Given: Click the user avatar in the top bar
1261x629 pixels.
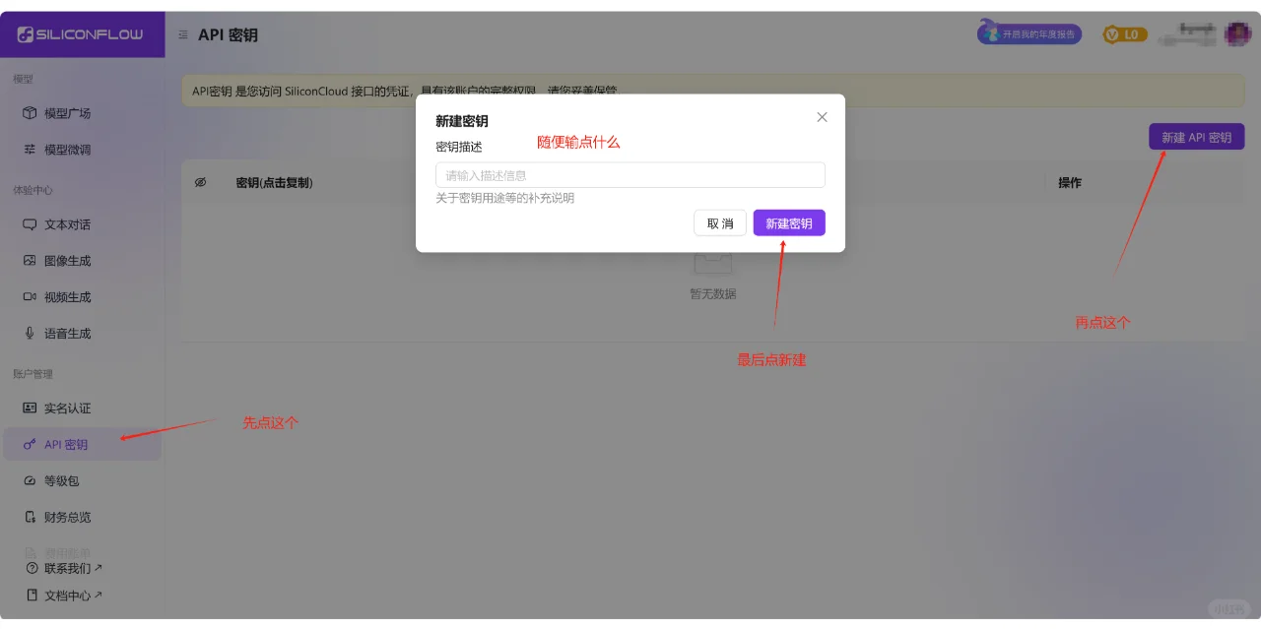Looking at the screenshot, I should (x=1236, y=32).
